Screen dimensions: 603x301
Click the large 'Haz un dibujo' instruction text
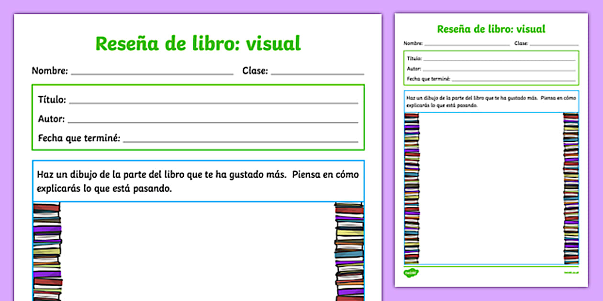198,181
